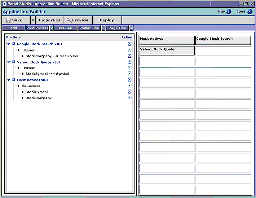The image size is (256, 198).
Task: Delete StockCompany entry under Most Actives
Action: point(129,98)
